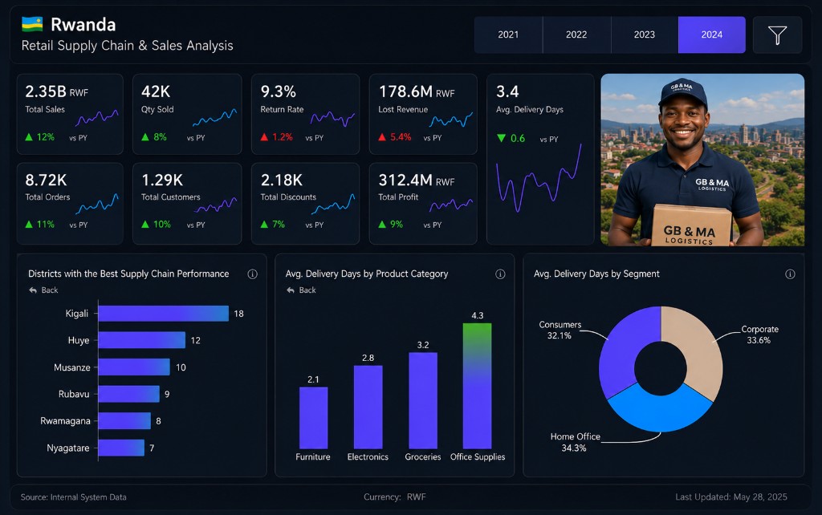Select the Musanze bar
This screenshot has width=822, height=515.
[134, 367]
